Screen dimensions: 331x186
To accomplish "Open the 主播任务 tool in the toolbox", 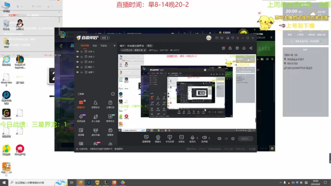I will (x=110, y=105).
